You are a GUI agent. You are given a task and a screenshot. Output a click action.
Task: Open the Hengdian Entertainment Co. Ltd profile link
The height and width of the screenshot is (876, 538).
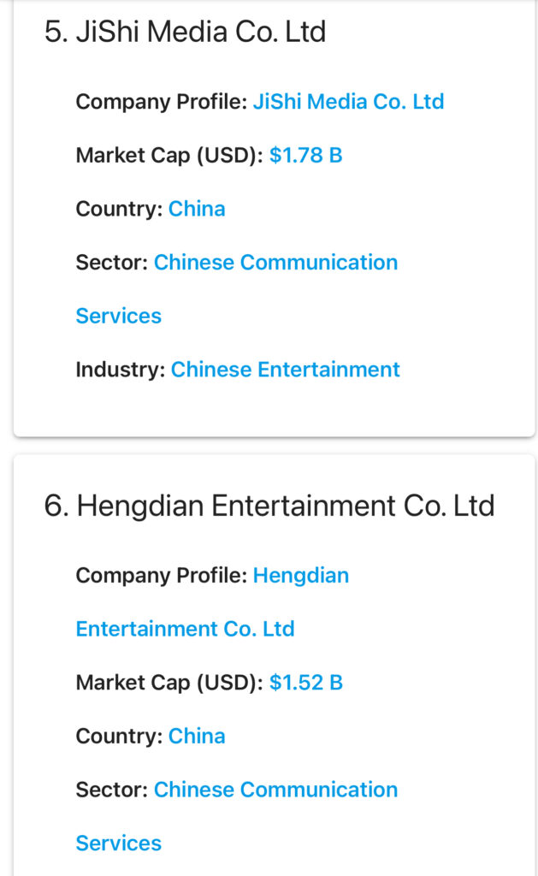coord(300,576)
